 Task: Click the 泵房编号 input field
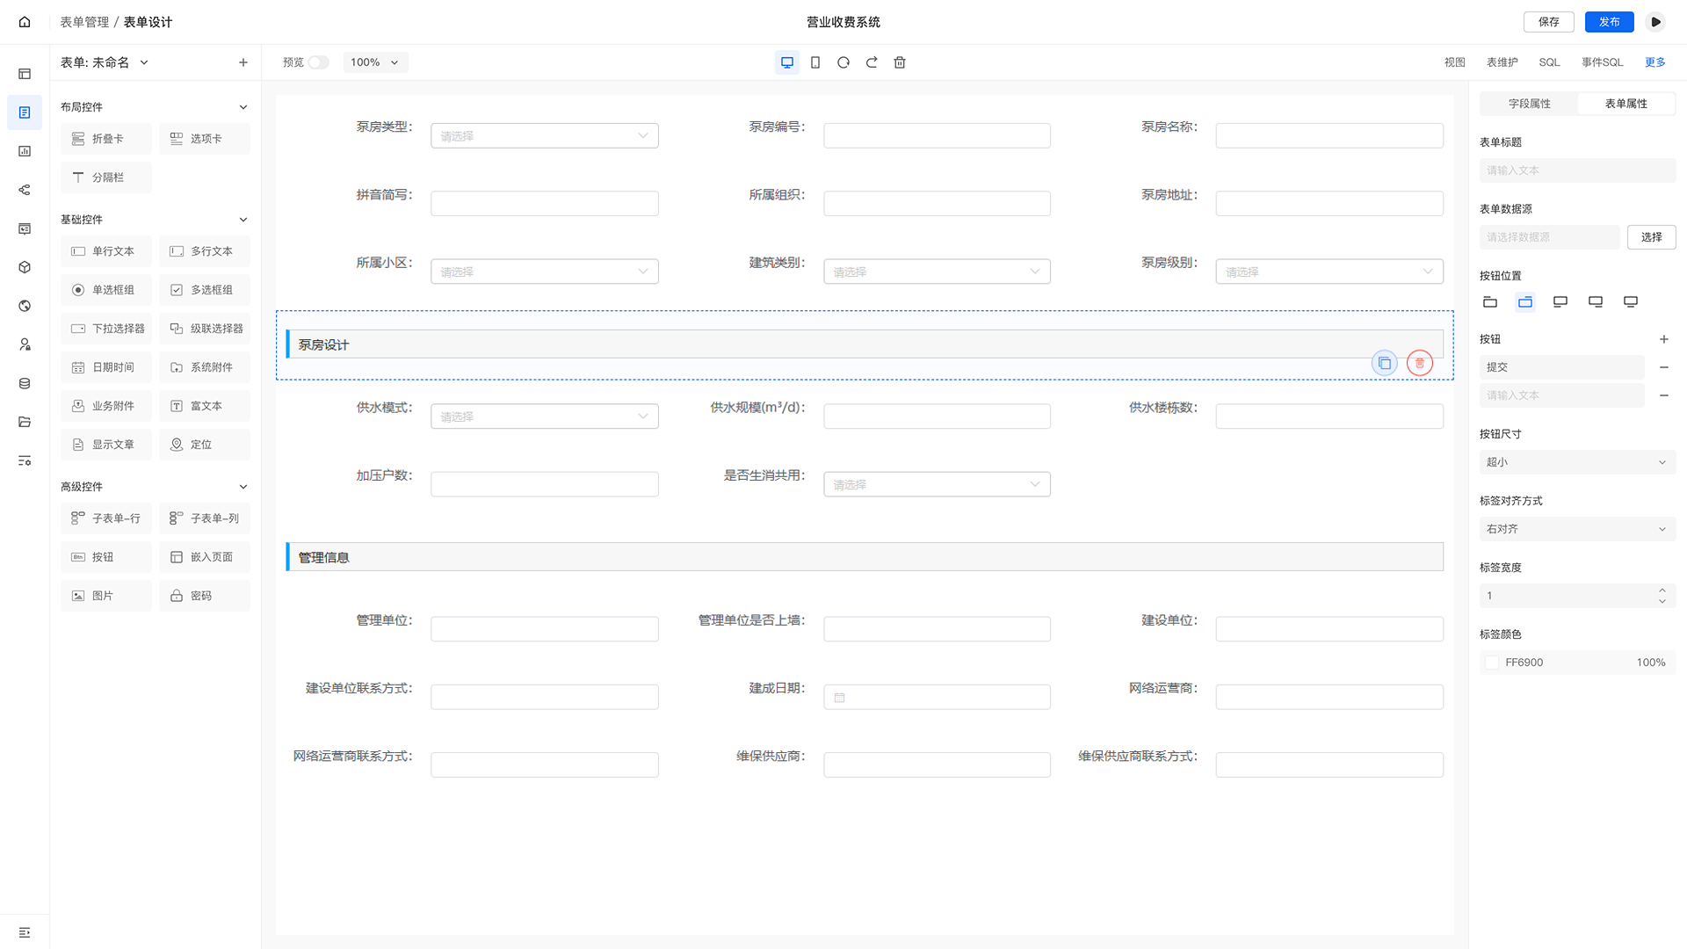(937, 136)
